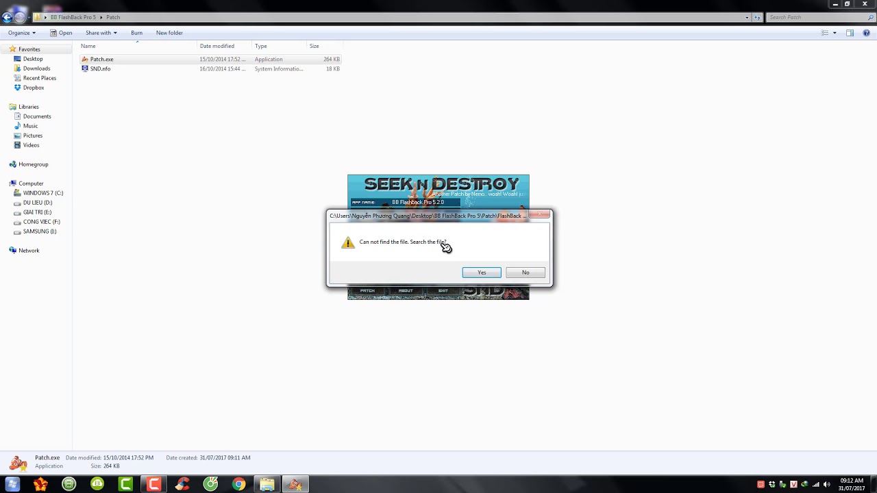
Task: Open the red-yellow flower taskbar icon
Action: click(40, 485)
